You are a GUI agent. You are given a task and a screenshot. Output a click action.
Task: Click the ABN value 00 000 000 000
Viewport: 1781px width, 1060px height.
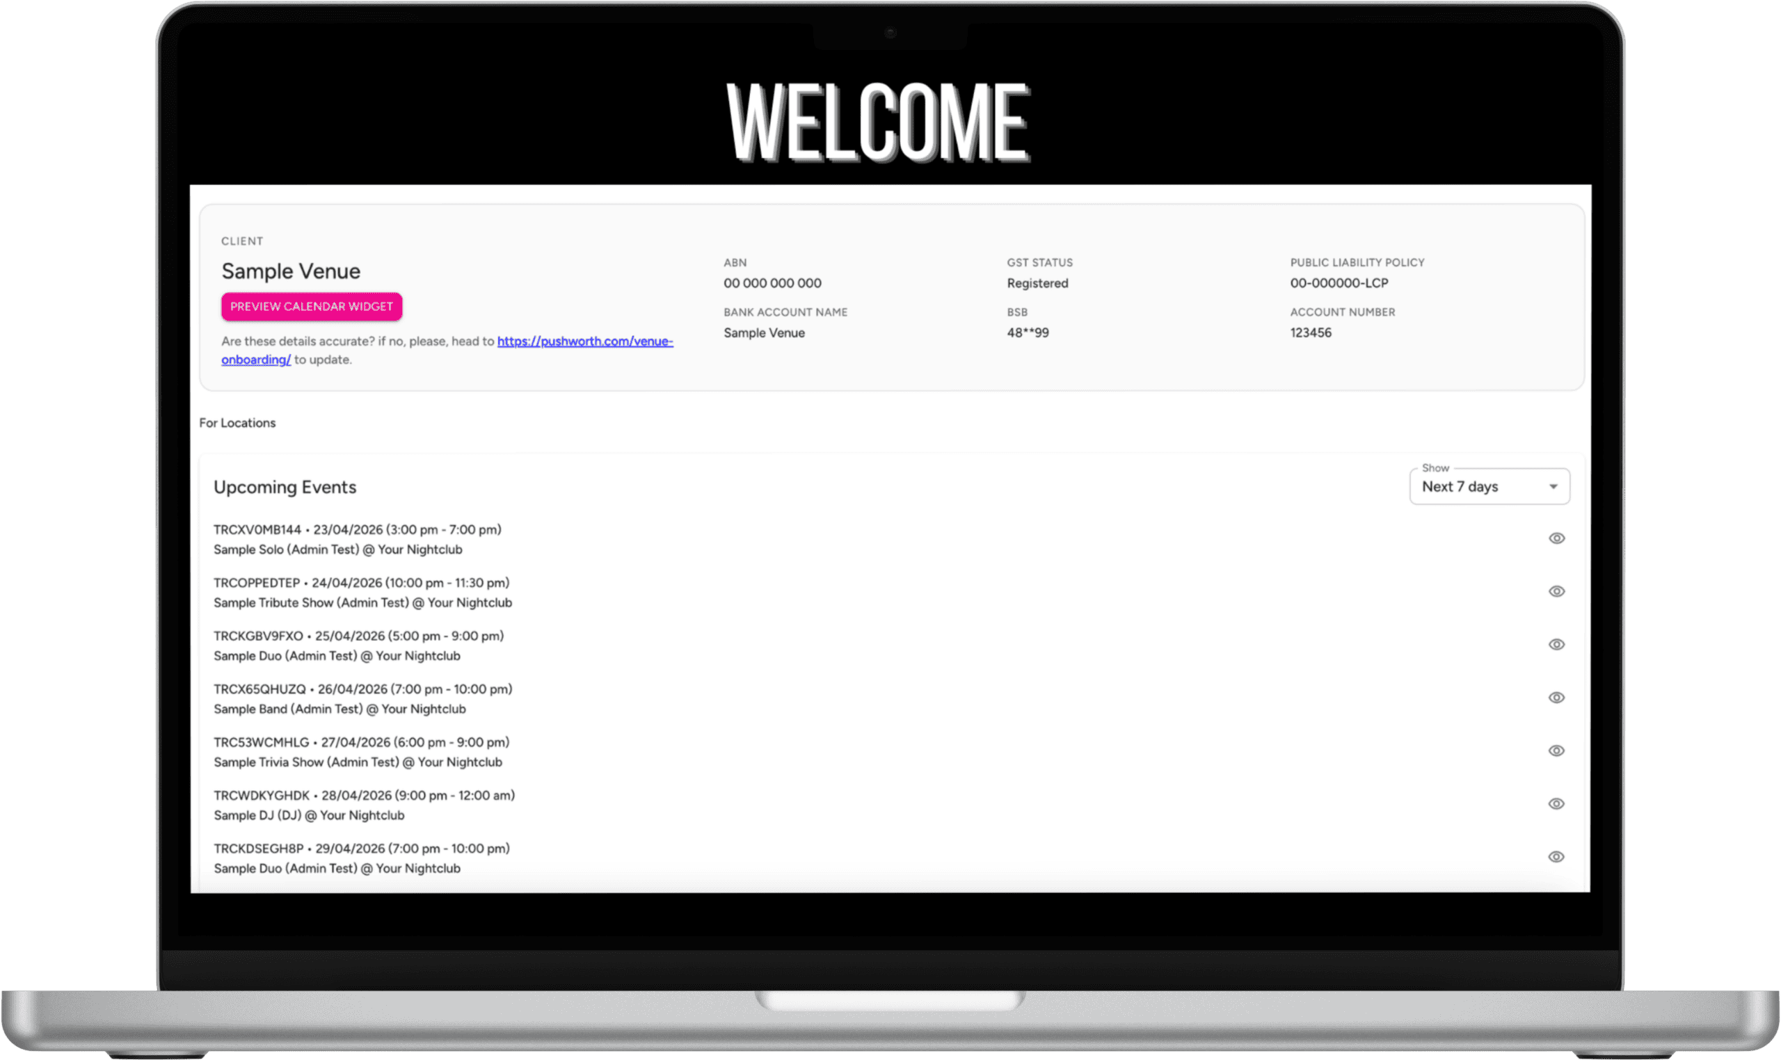tap(772, 283)
